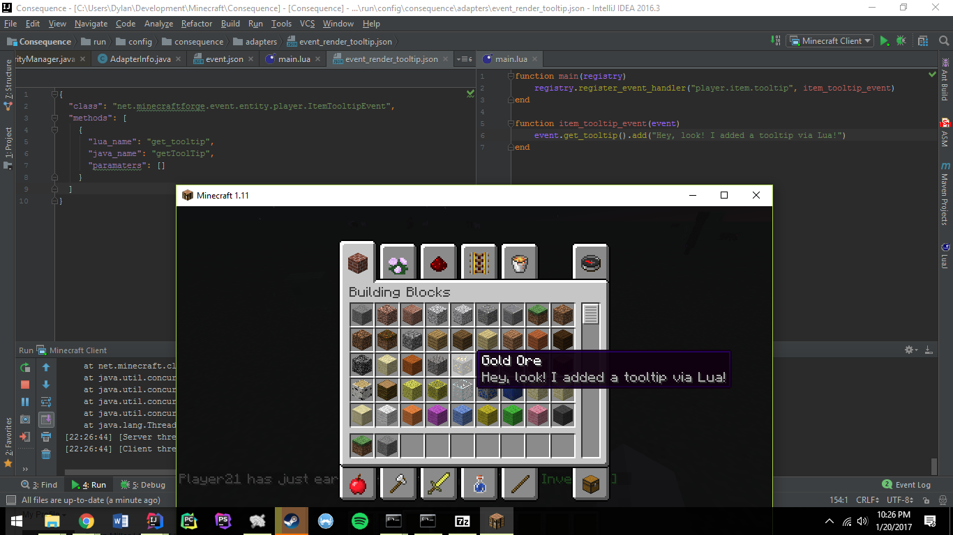The width and height of the screenshot is (953, 535).
Task: Rerun Minecraft Client in Run panel
Action: coord(25,367)
